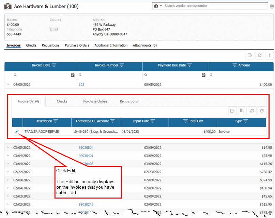
Task: Open invoice number 99030504 link
Action: coord(86,148)
